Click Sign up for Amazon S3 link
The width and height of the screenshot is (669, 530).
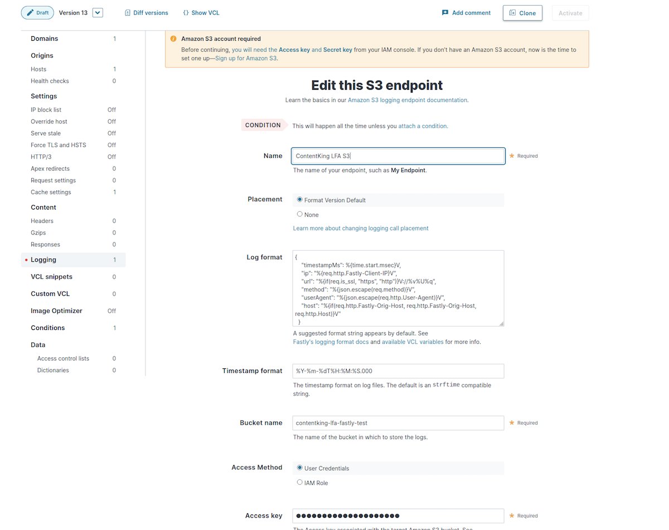pyautogui.click(x=246, y=58)
